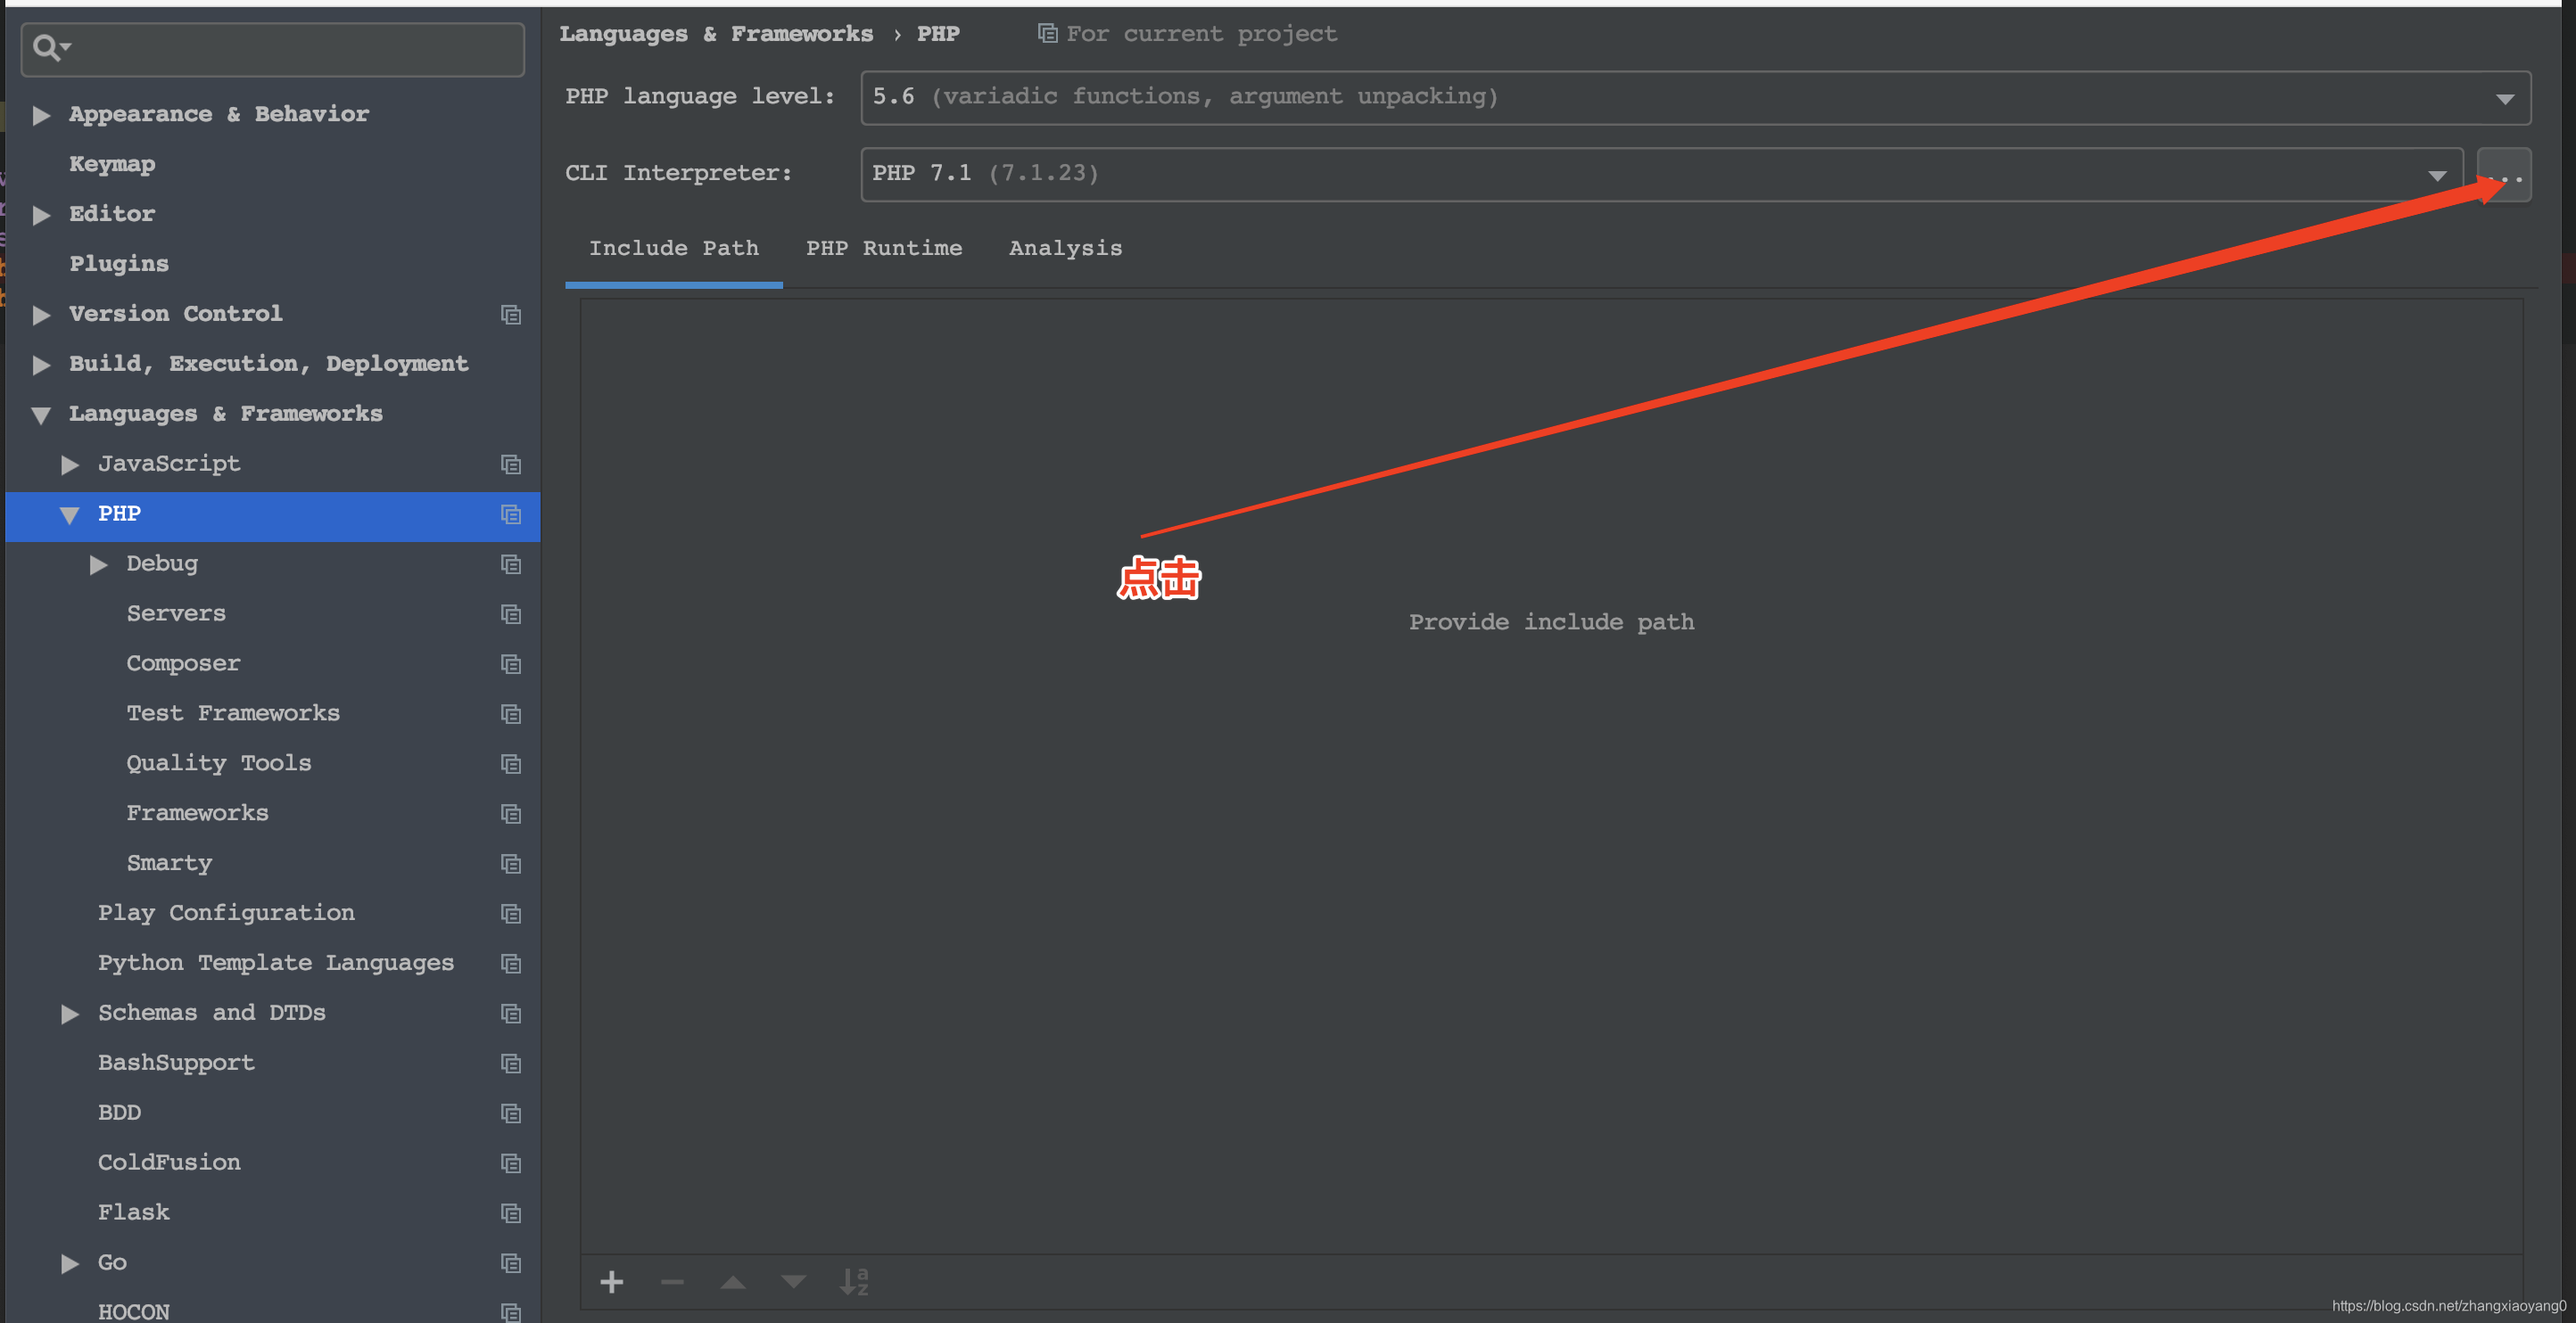Click the add include path plus icon
This screenshot has width=2576, height=1323.
(611, 1282)
